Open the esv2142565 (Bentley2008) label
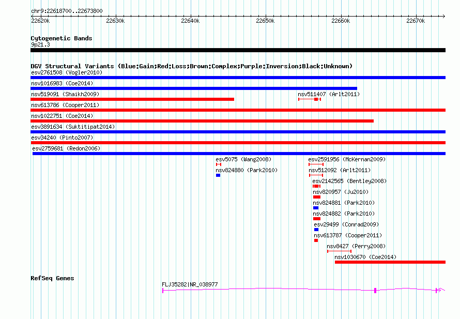Viewport: 460px width, 319px height. [349, 181]
